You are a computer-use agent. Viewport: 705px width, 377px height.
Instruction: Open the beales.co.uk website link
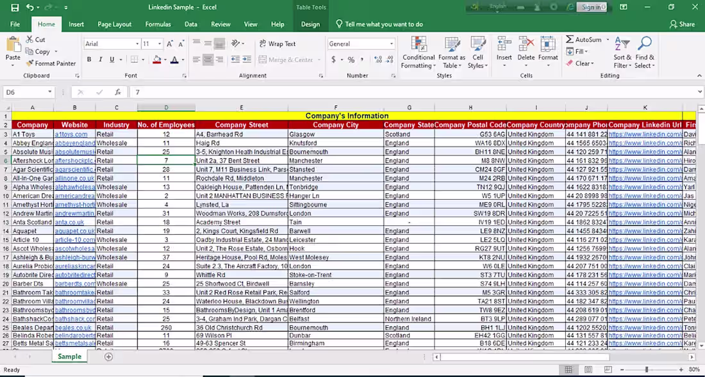point(73,328)
